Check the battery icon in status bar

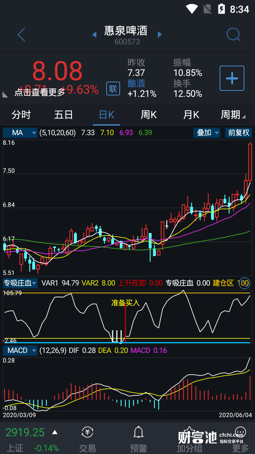[x=221, y=9]
